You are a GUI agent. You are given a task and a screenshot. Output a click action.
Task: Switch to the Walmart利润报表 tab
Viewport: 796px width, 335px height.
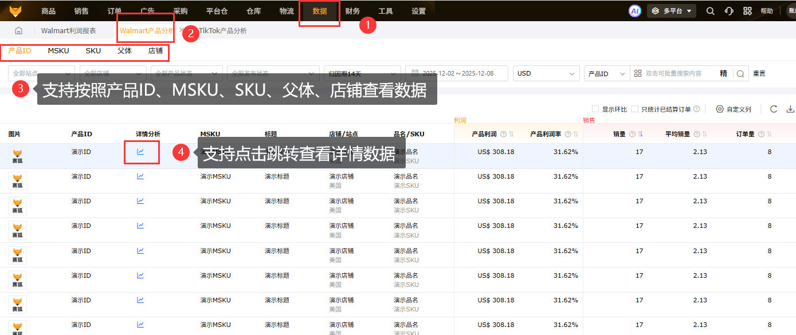click(68, 31)
